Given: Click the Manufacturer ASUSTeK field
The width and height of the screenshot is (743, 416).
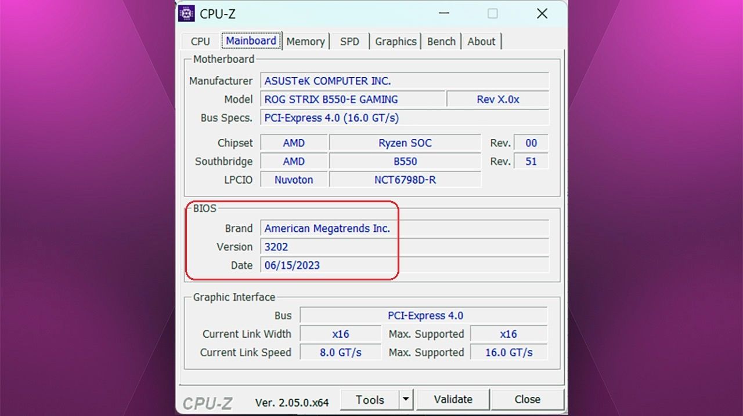Looking at the screenshot, I should point(404,81).
